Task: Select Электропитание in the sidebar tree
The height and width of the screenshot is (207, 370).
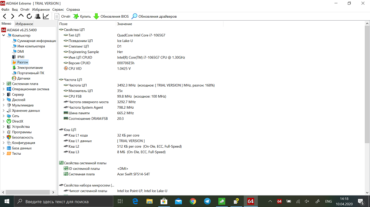Action: 30,68
